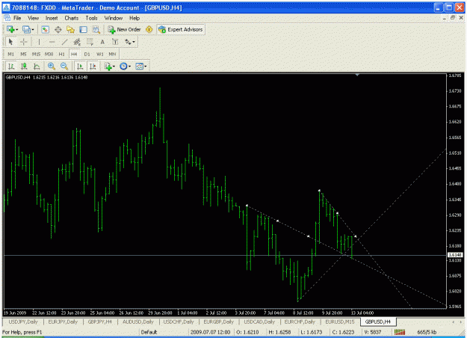Switch to the EURUSD,M15 chart tab

pos(339,322)
